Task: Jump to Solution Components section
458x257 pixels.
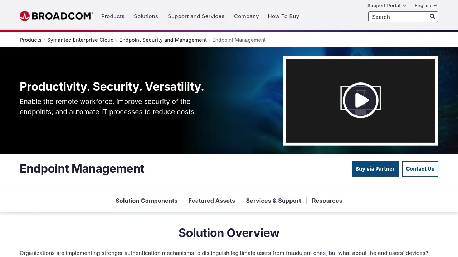Action: 146,201
